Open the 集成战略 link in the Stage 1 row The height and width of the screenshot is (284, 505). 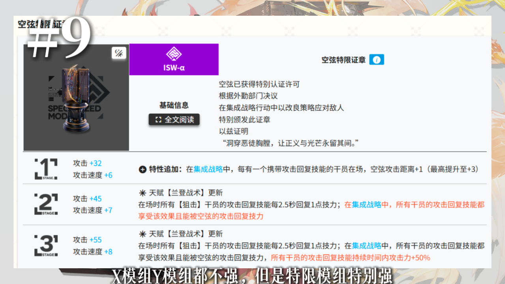(208, 169)
